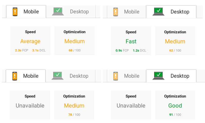Click the Good optimization rating
Image resolution: width=205 pixels, height=123 pixels.
coord(175,106)
